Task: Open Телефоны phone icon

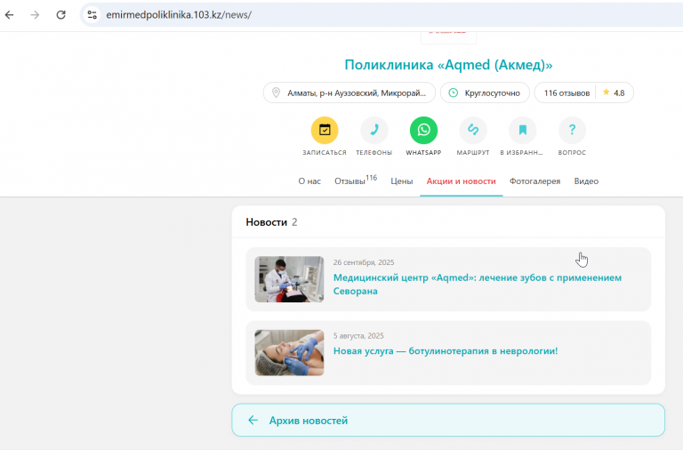Action: 374,130
